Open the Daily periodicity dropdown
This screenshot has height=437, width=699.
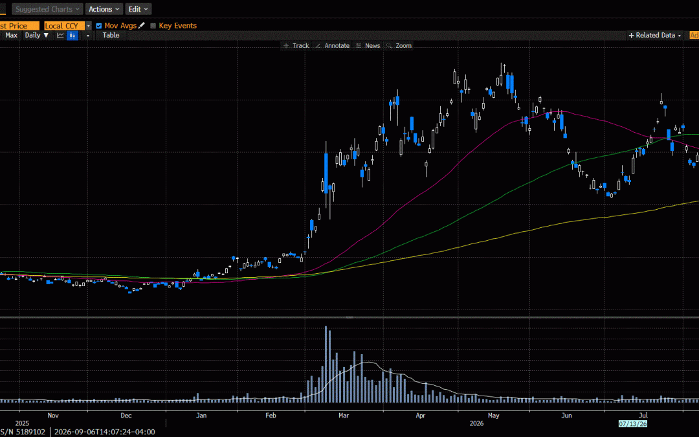(x=36, y=35)
